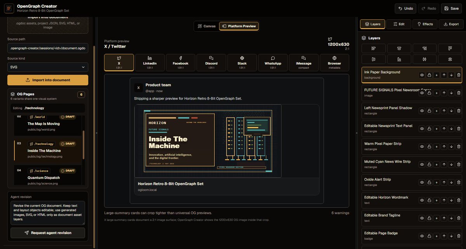
Task: Distribute layers vertically
Action: (450, 59)
